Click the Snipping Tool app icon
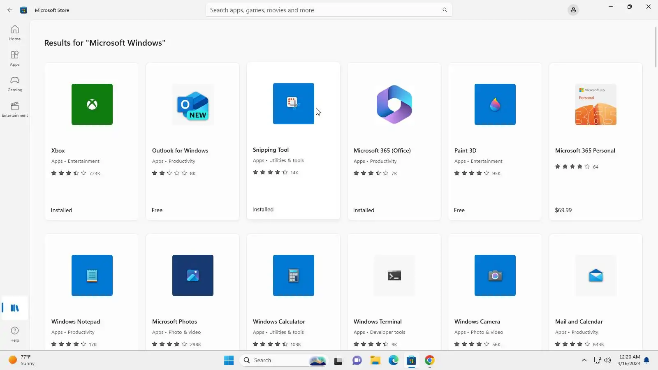The image size is (658, 370). coord(294,104)
